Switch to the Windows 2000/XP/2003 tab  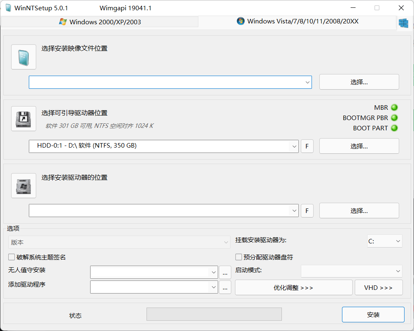pyautogui.click(x=100, y=22)
